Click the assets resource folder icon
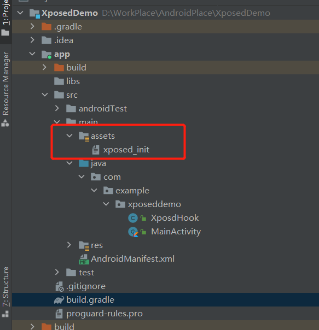The image size is (319, 330). 84,136
